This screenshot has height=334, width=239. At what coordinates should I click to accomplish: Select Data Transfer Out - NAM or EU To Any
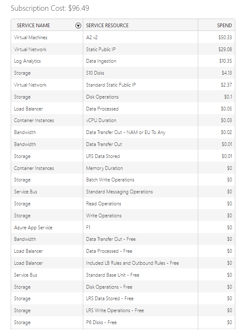(x=126, y=132)
